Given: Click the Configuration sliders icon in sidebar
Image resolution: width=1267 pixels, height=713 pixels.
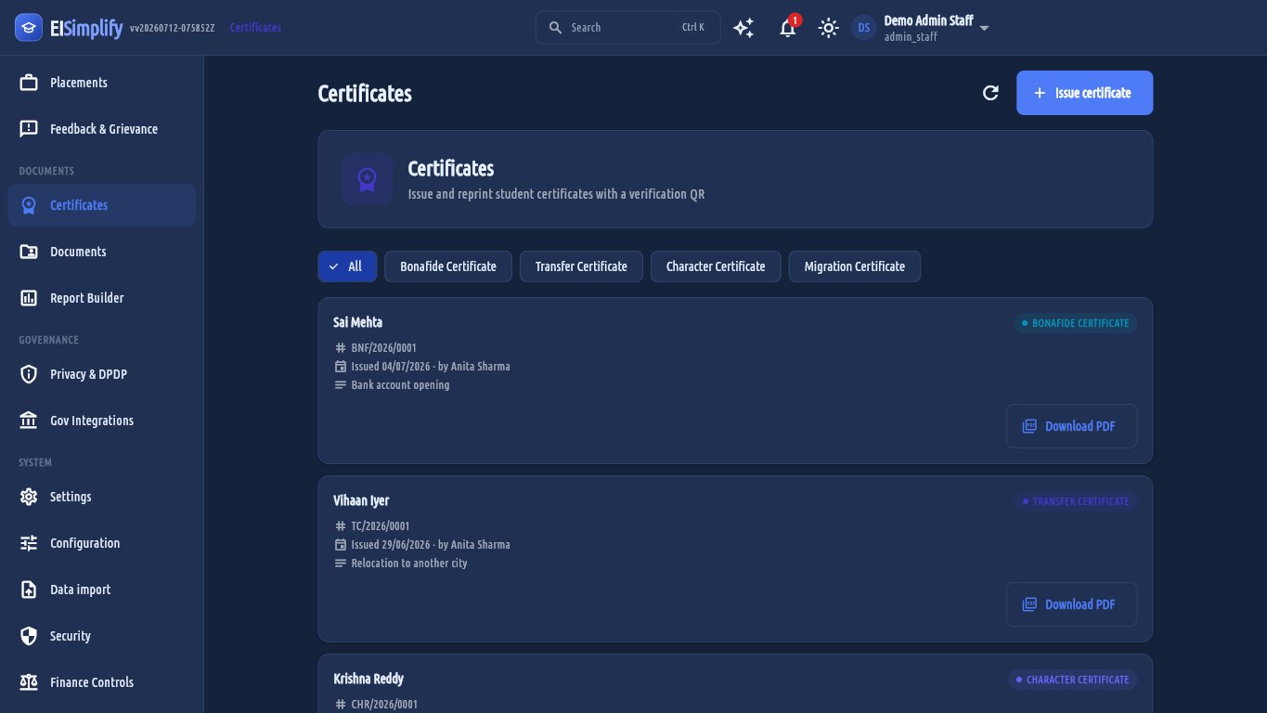Looking at the screenshot, I should [29, 543].
